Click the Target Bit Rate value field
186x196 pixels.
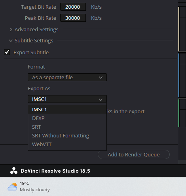73,7
